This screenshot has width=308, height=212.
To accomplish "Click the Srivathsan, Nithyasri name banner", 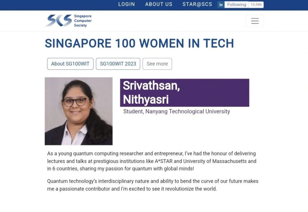I will coord(184,93).
